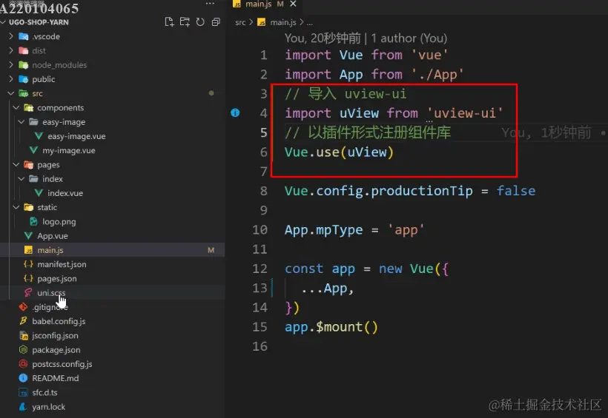The width and height of the screenshot is (608, 418).
Task: Click the image icon beside logo.png
Action: [33, 221]
